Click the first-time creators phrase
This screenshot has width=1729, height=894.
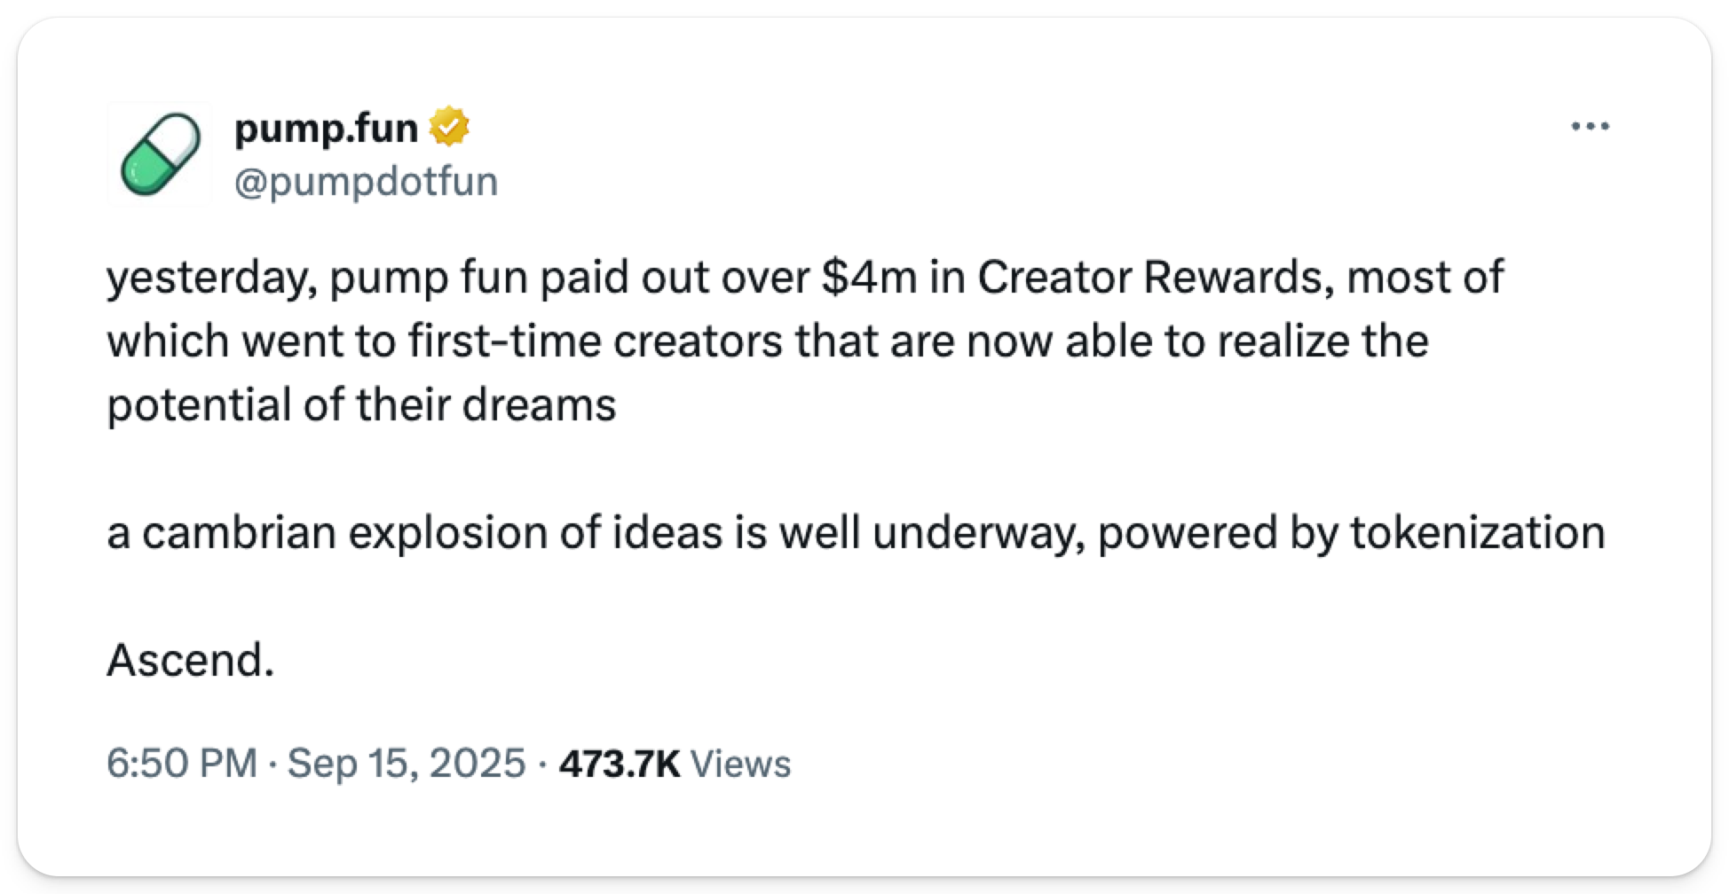[596, 341]
